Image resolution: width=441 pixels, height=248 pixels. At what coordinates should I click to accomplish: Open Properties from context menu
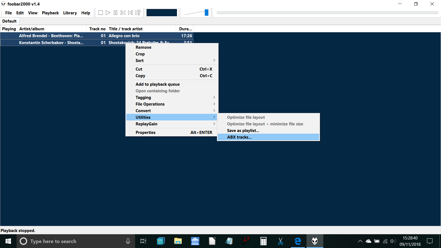pyautogui.click(x=172, y=133)
